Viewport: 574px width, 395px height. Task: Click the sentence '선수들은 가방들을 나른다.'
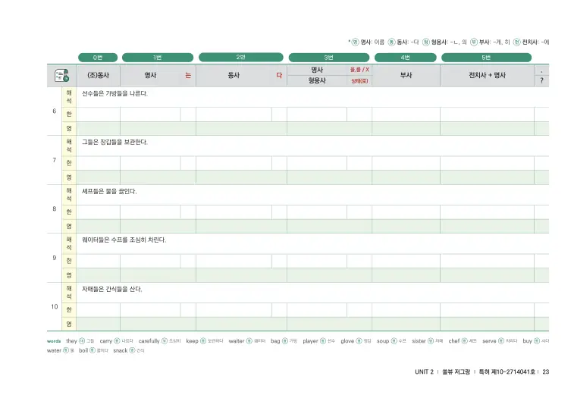[114, 94]
